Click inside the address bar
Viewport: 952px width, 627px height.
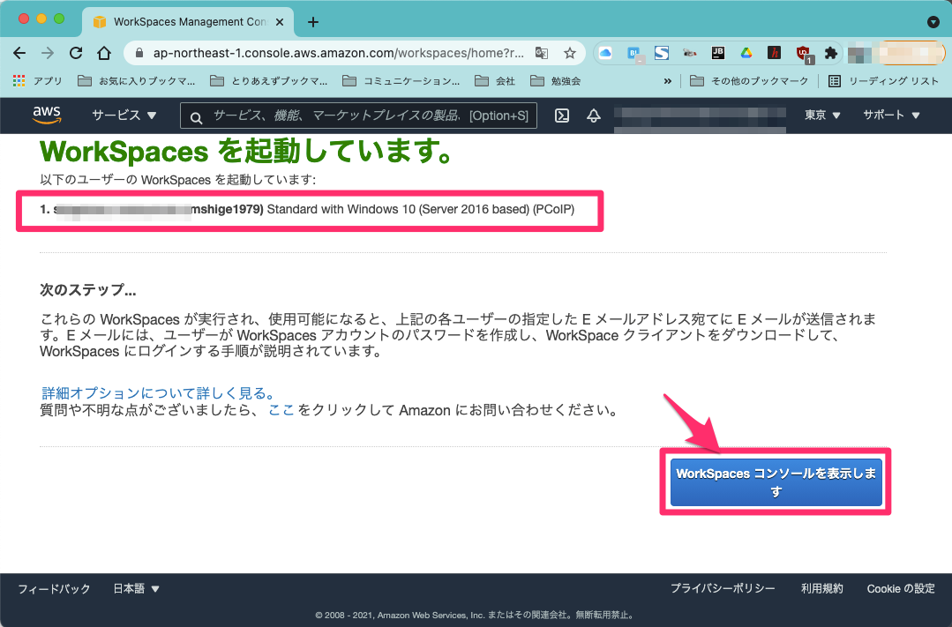[335, 53]
